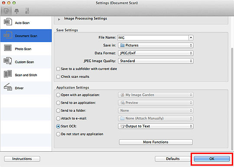
Task: Open the general settings tools tab icon
Action: pos(27,11)
